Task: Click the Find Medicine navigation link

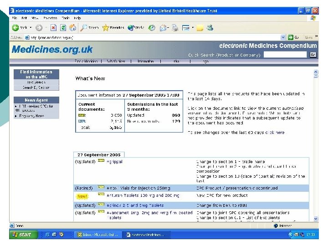Action: [x=86, y=61]
